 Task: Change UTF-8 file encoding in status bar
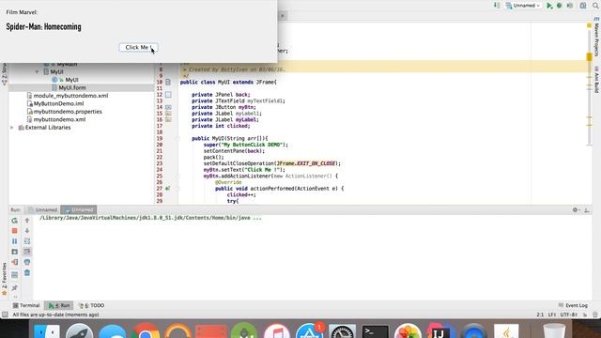569,315
